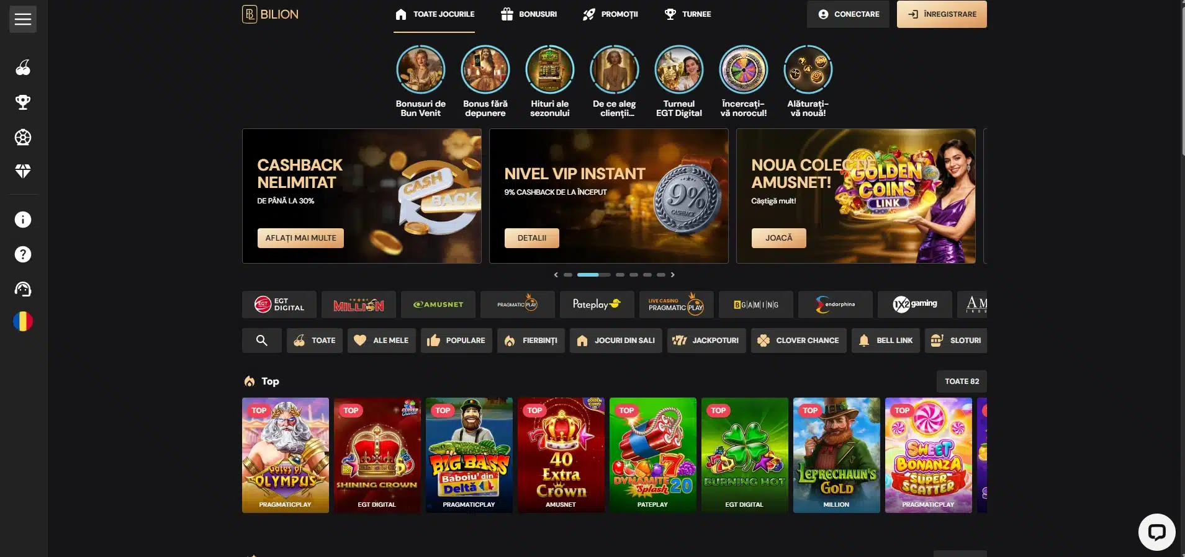Show all 82 top games
Image resolution: width=1185 pixels, height=557 pixels.
(x=962, y=381)
